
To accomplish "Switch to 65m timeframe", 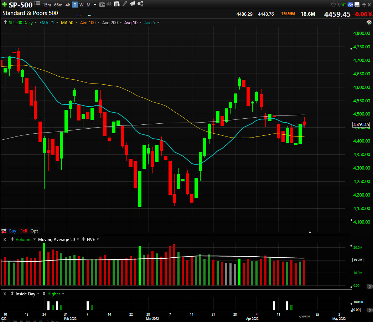I will click(x=58, y=5).
